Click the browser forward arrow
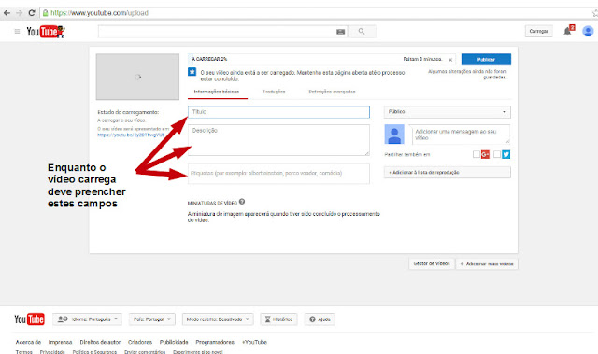 pos(19,13)
